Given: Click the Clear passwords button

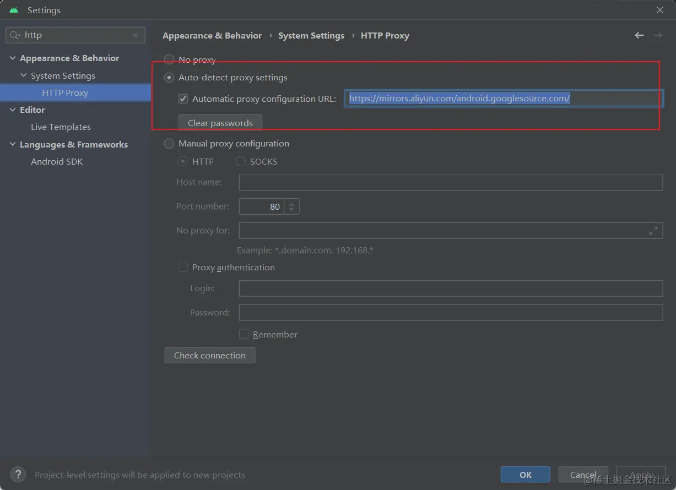Looking at the screenshot, I should click(x=220, y=123).
